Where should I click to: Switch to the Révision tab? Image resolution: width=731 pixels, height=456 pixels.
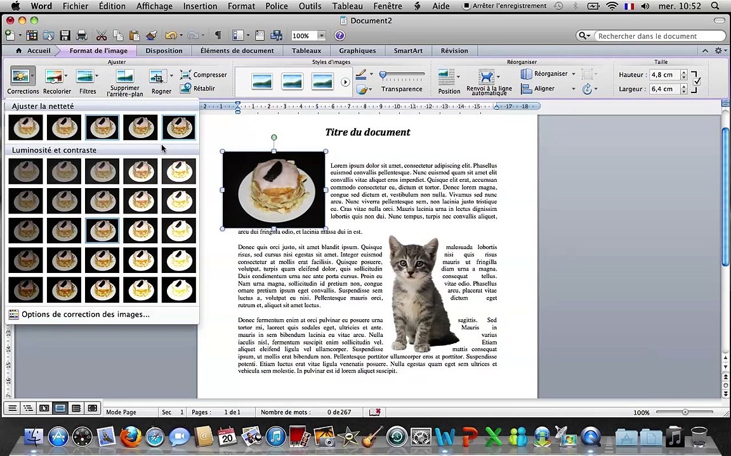pyautogui.click(x=454, y=51)
